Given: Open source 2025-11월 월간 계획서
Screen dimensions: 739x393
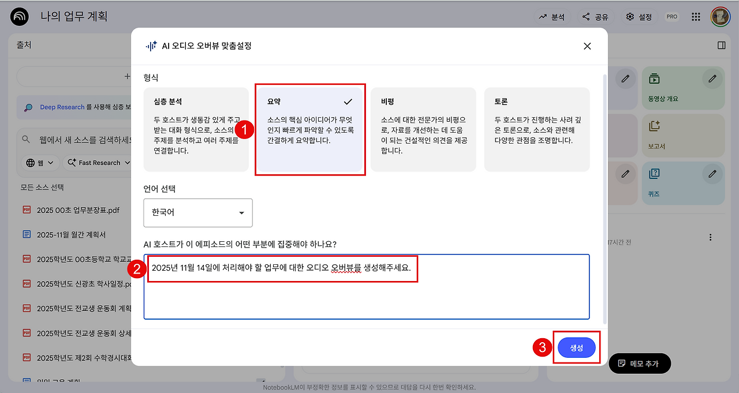Looking at the screenshot, I should 71,234.
